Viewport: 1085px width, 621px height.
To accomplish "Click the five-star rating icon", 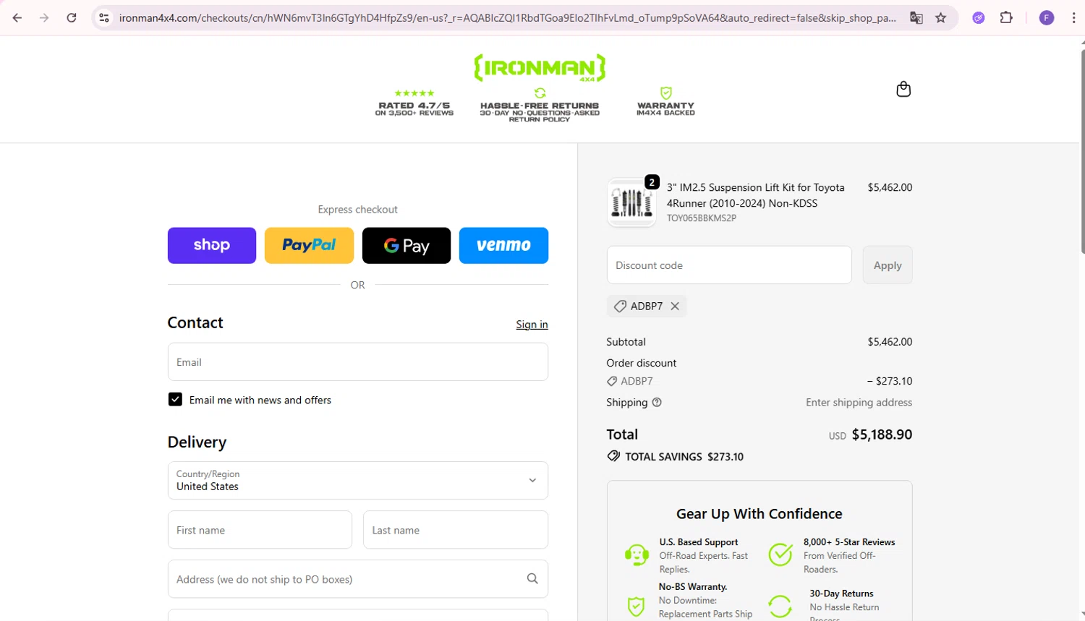I will pyautogui.click(x=414, y=93).
